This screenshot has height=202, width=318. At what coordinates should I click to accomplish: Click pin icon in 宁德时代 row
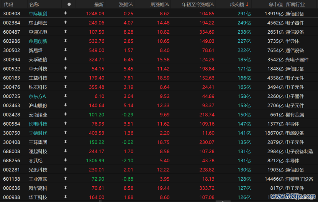[66, 133]
